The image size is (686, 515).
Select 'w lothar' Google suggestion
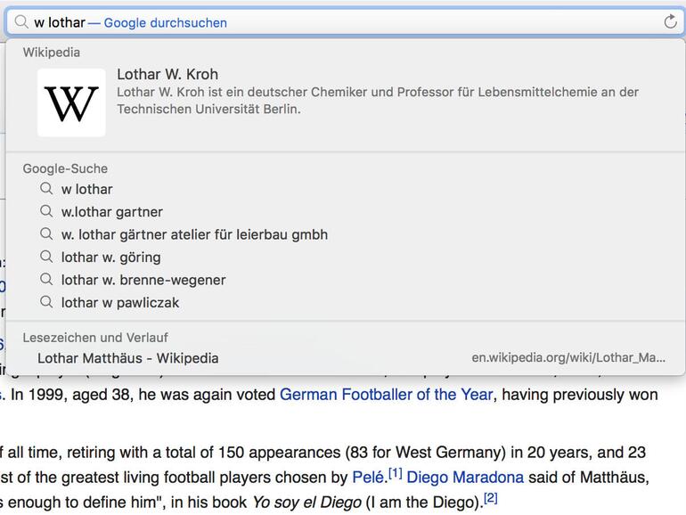pyautogui.click(x=87, y=189)
